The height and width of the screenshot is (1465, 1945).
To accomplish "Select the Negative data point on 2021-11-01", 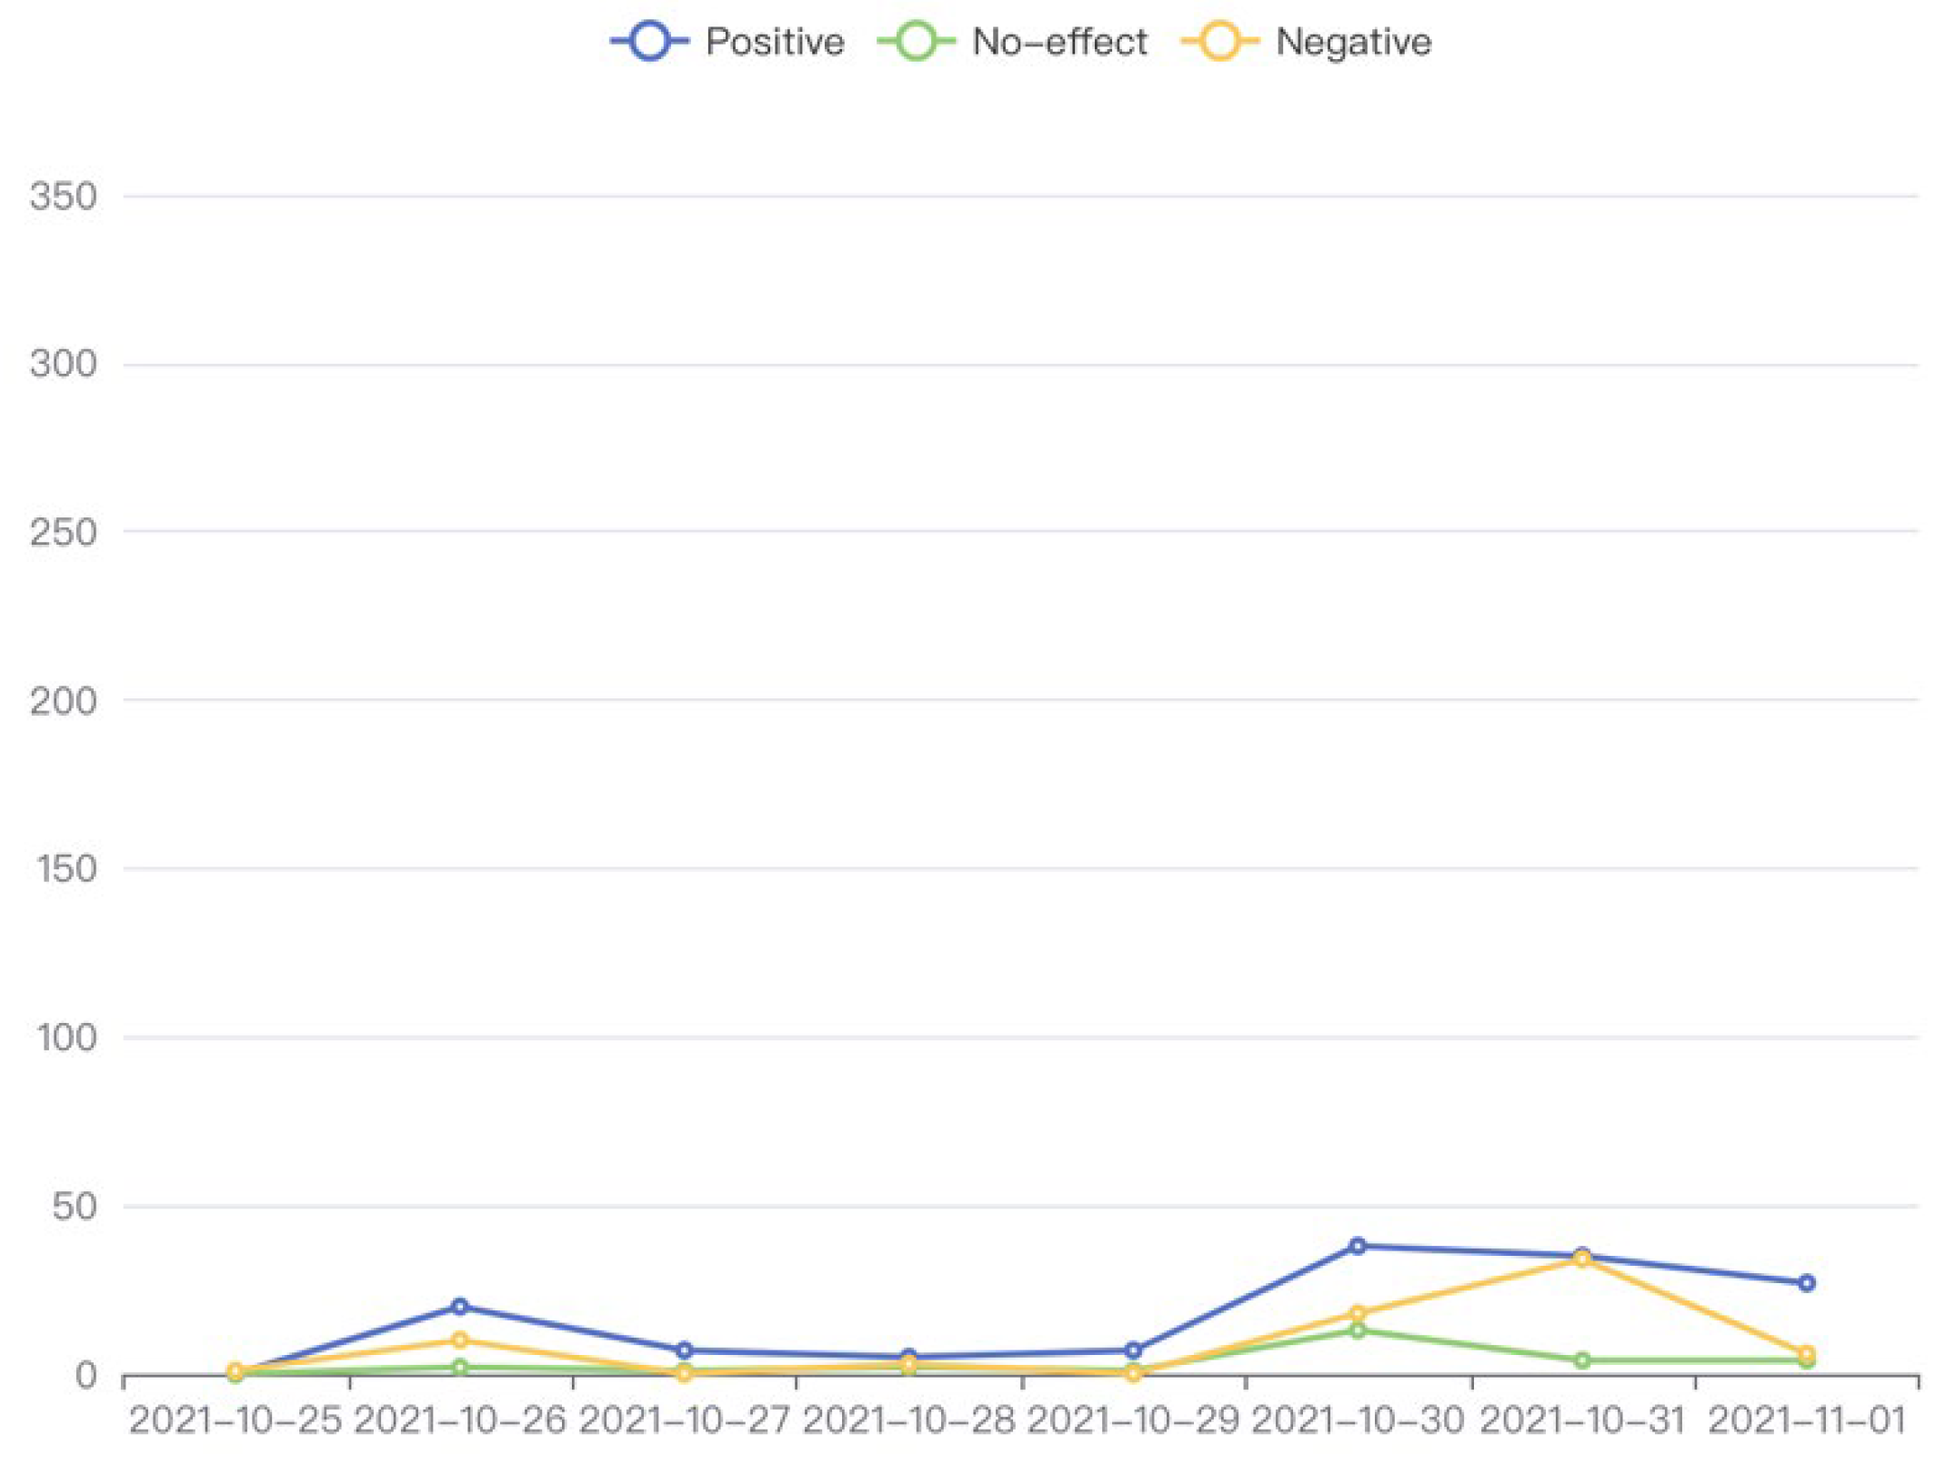I will pos(1807,1353).
